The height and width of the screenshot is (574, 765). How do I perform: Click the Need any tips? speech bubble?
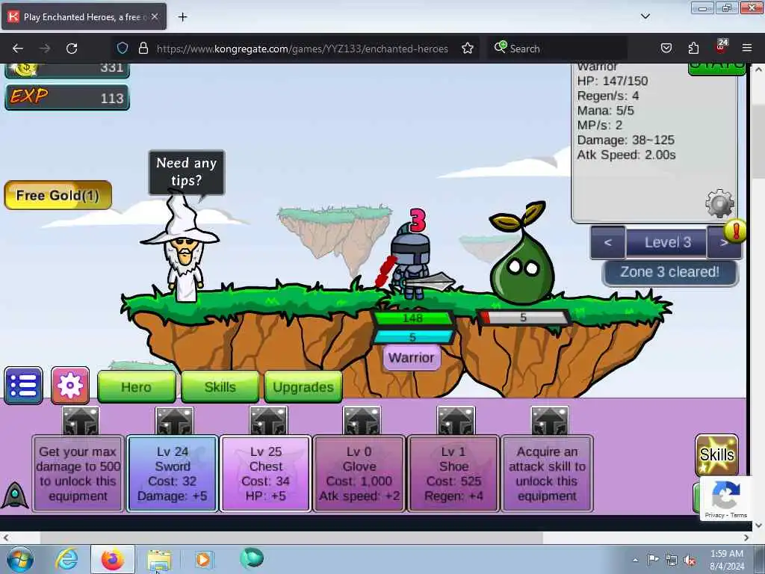186,172
